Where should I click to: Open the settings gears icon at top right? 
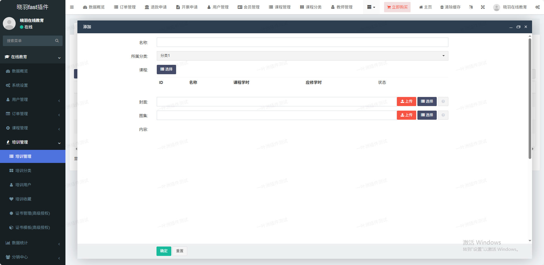[537, 7]
